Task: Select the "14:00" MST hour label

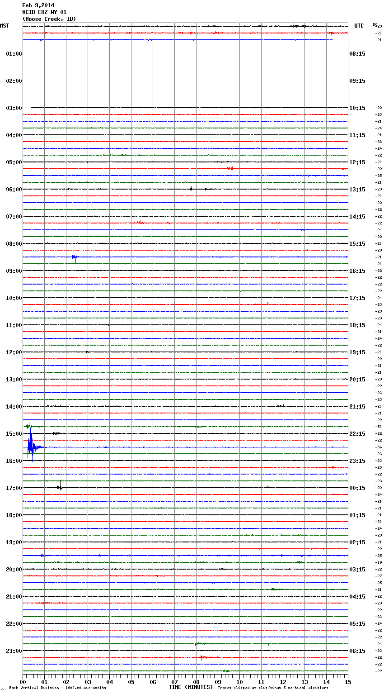Action: tap(14, 407)
